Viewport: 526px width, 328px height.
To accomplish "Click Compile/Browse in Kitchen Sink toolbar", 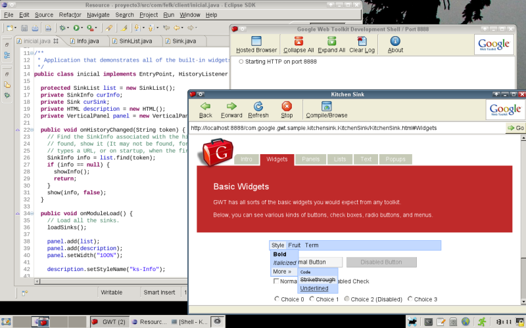I will point(326,110).
